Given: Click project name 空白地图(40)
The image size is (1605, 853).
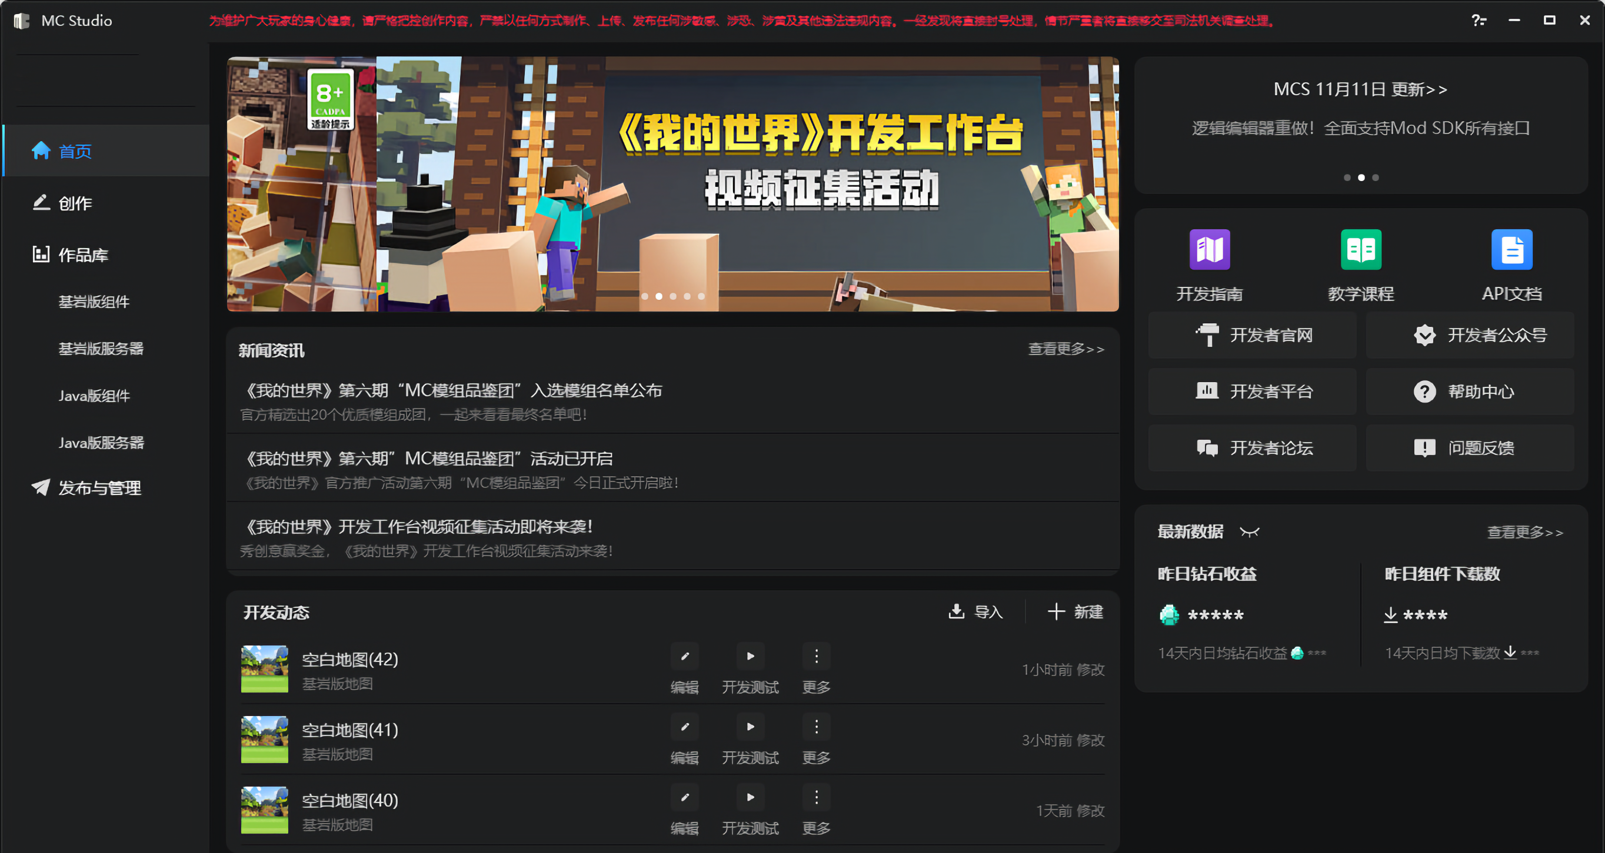Looking at the screenshot, I should [x=350, y=800].
